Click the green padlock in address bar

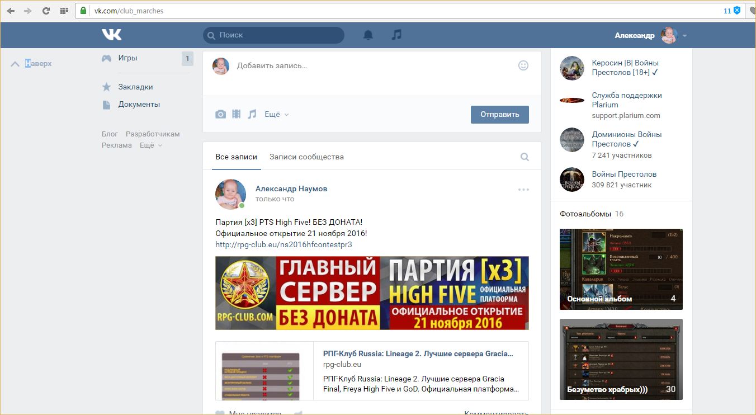pos(83,11)
